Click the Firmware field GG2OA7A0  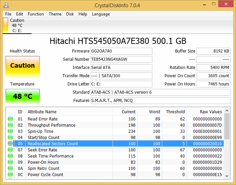121,51
